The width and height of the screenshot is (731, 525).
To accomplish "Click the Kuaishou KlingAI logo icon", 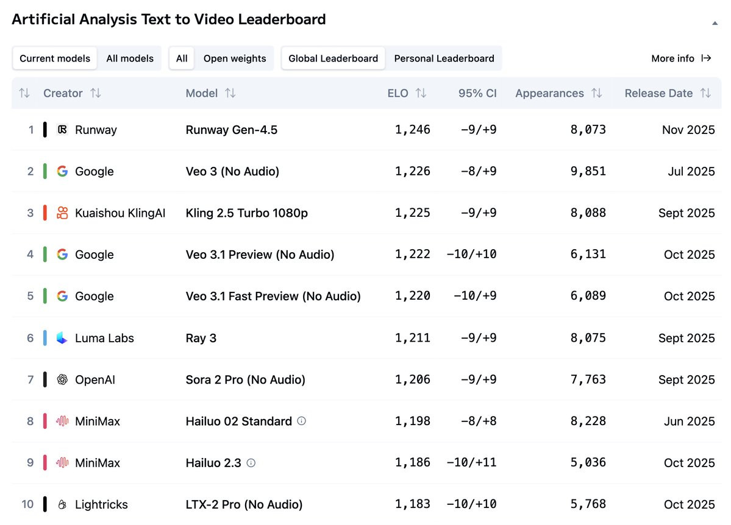I will tap(62, 213).
